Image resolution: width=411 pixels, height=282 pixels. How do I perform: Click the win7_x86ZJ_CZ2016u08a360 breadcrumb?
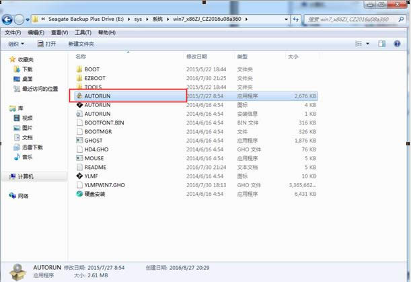(207, 19)
